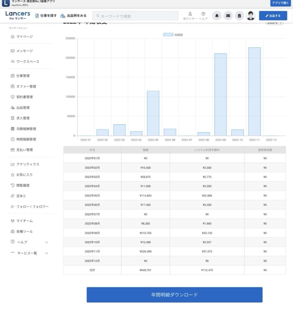The height and width of the screenshot is (315, 293).
Task: Open マイページ from the sidebar
Action: point(24,37)
